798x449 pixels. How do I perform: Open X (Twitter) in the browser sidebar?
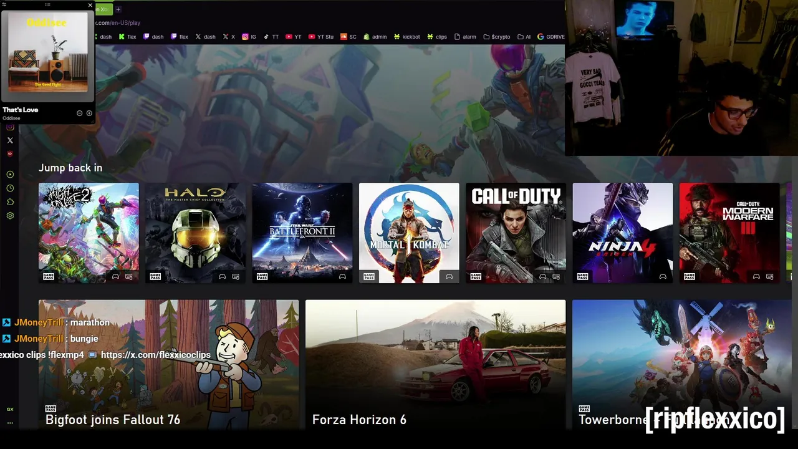tap(10, 140)
